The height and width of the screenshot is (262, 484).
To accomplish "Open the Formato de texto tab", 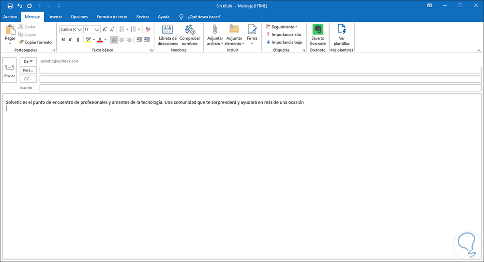I will (112, 16).
